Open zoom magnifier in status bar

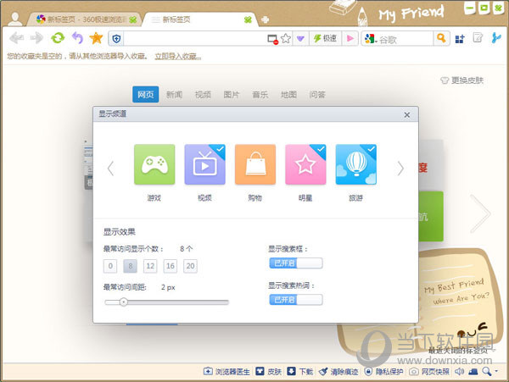(x=486, y=371)
